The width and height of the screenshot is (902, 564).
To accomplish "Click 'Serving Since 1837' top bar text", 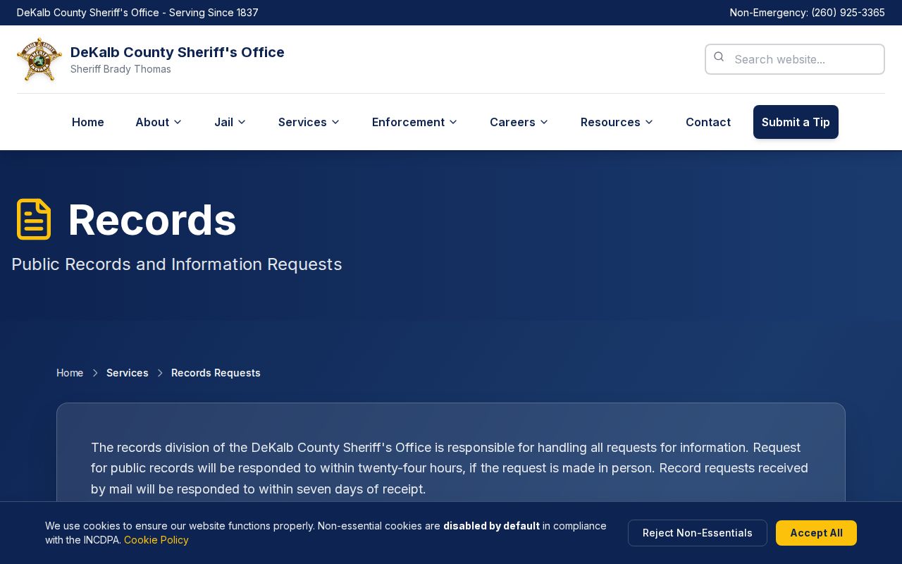I will point(214,13).
